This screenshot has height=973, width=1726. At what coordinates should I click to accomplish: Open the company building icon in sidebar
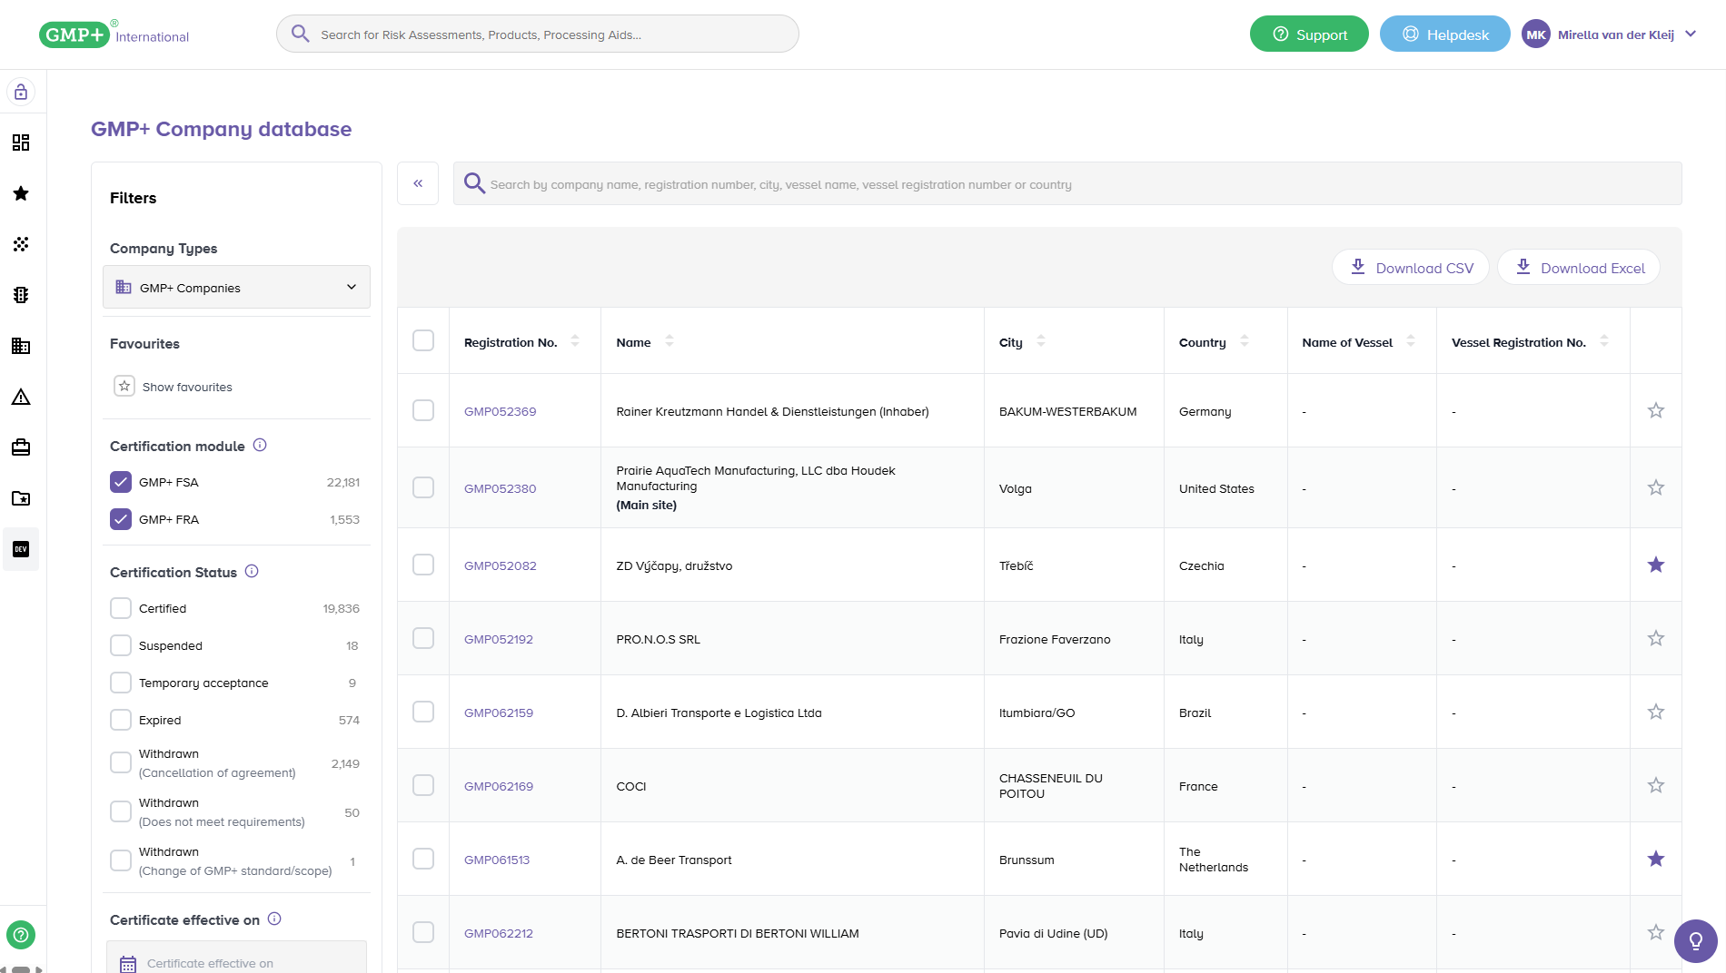tap(21, 346)
